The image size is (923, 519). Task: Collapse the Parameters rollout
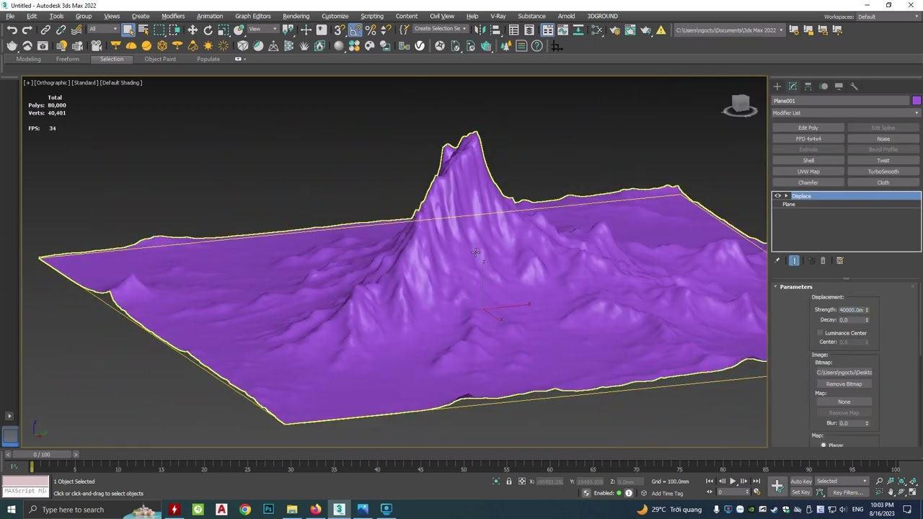pos(796,287)
